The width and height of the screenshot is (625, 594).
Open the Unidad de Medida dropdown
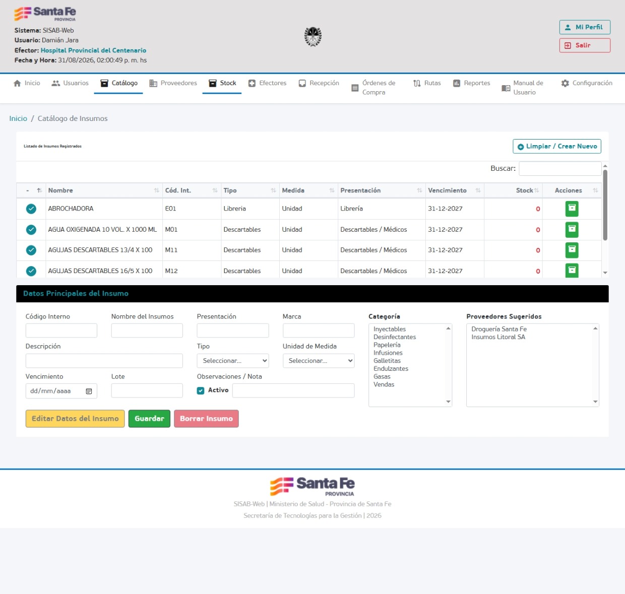[319, 361]
